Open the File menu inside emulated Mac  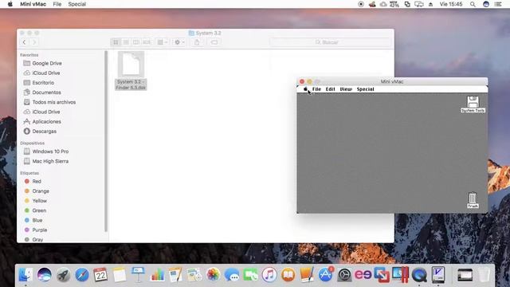pos(316,89)
